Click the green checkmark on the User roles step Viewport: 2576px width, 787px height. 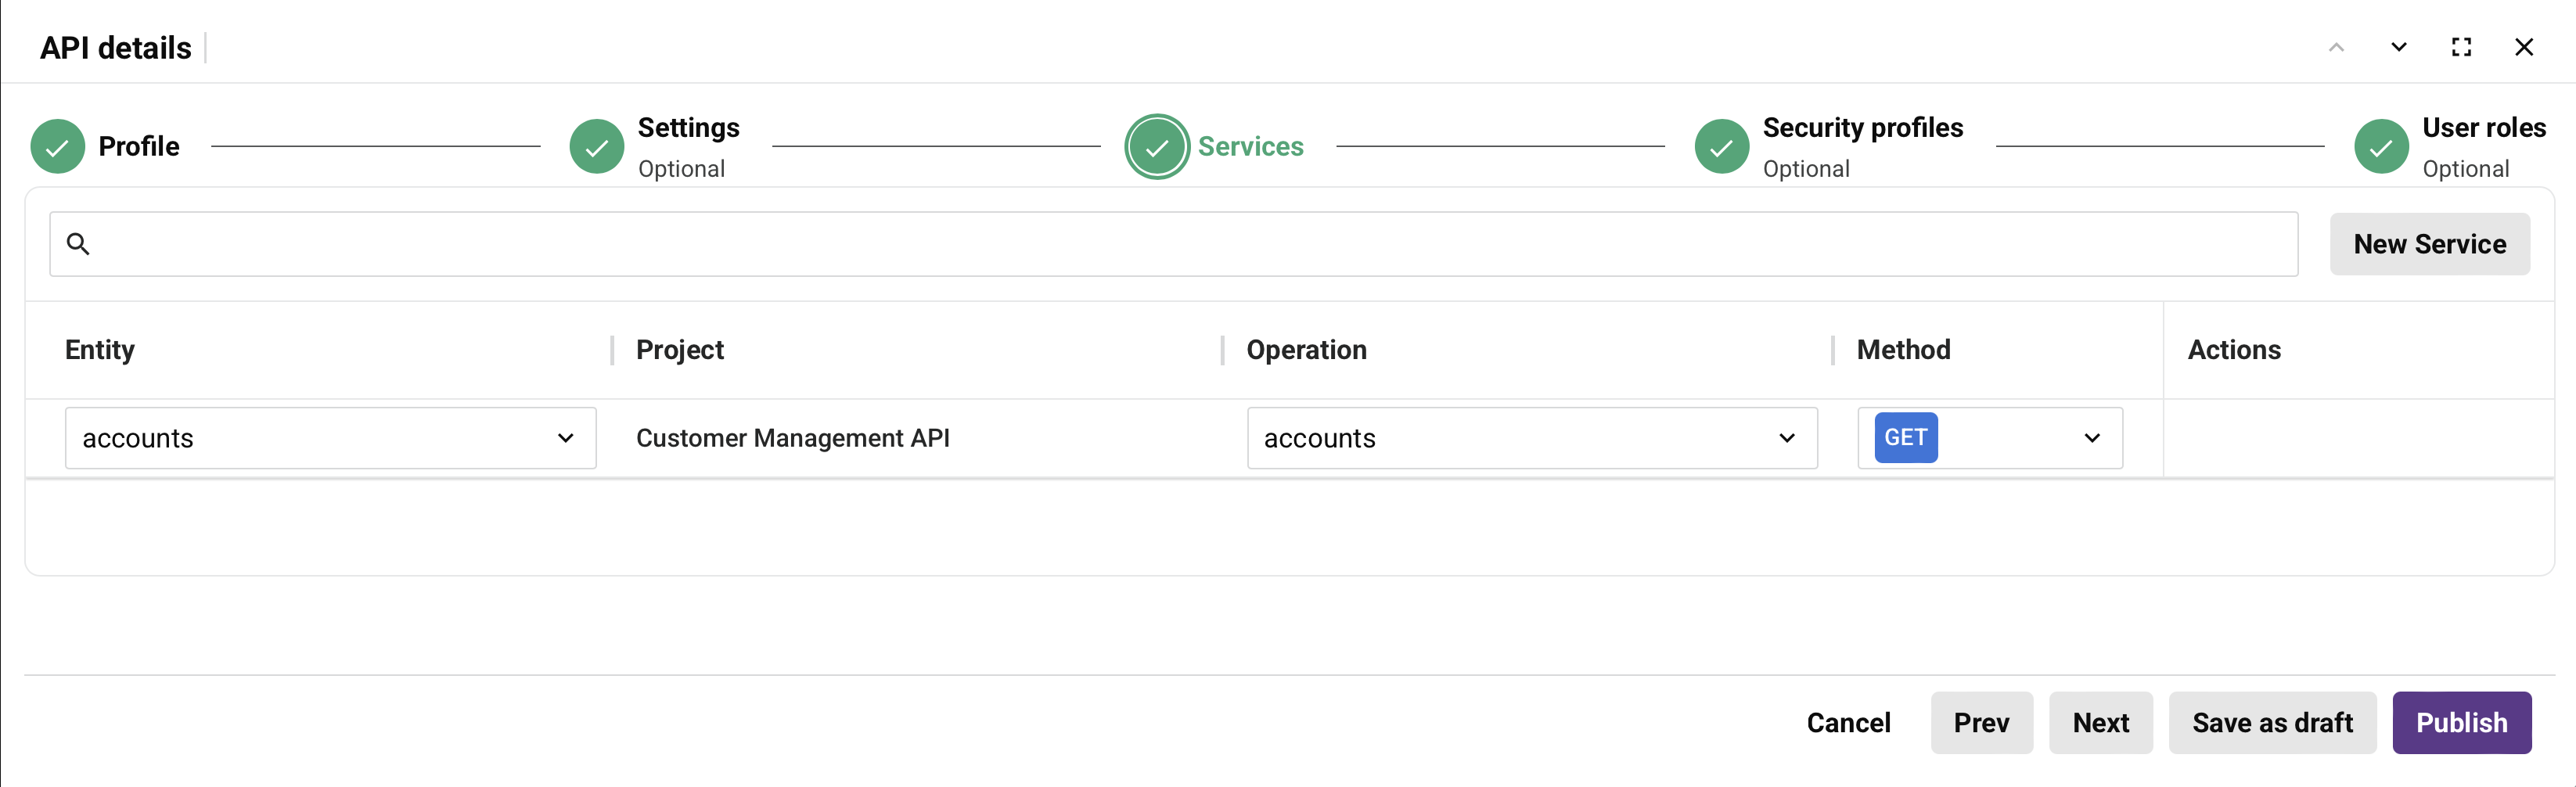[x=2381, y=146]
